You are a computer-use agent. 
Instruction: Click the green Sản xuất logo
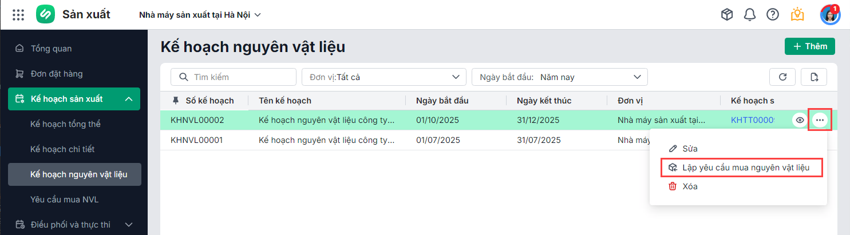pos(45,15)
